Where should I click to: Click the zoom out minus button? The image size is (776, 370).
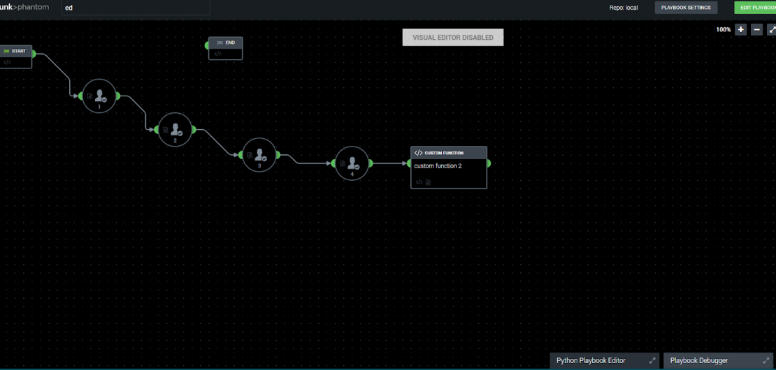pyautogui.click(x=757, y=29)
